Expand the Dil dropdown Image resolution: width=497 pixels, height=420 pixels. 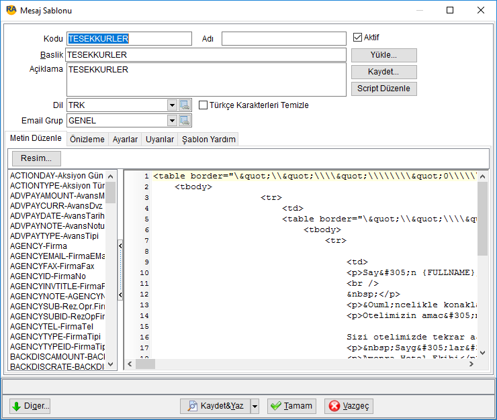point(172,105)
